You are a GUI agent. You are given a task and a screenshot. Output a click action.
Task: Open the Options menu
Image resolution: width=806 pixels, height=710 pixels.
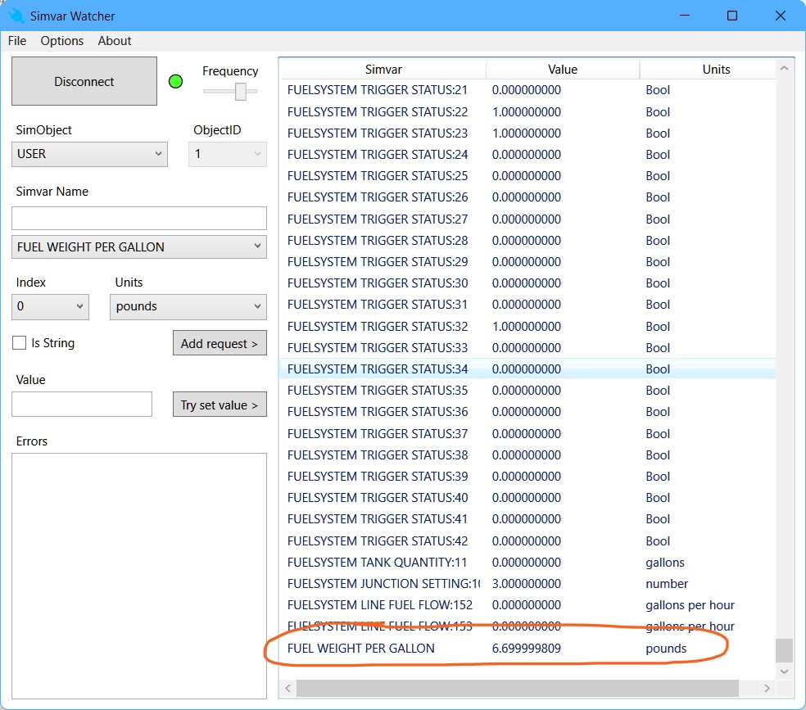[x=61, y=41]
